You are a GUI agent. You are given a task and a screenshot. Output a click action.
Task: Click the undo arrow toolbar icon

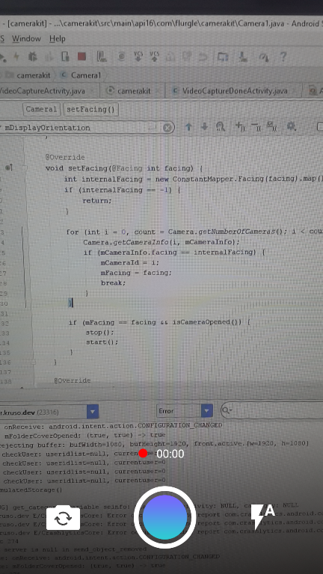pos(203,57)
